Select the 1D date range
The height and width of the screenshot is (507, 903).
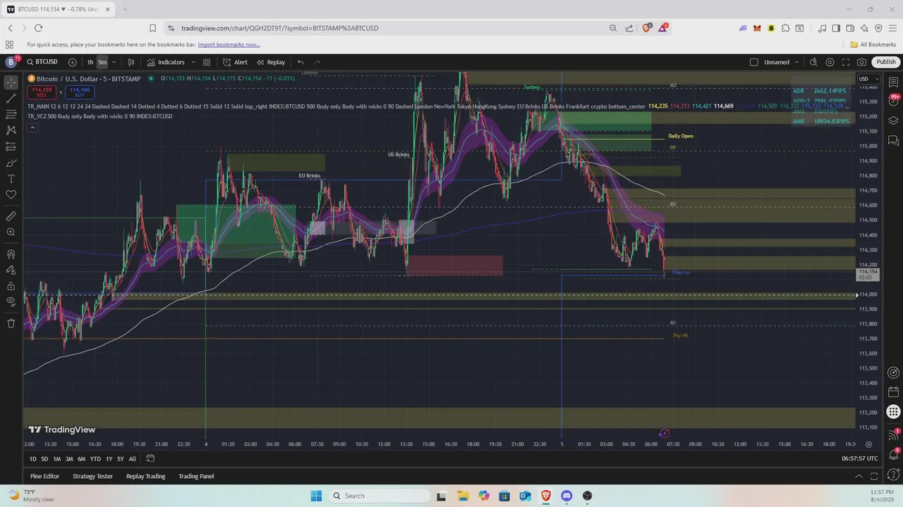coord(33,458)
